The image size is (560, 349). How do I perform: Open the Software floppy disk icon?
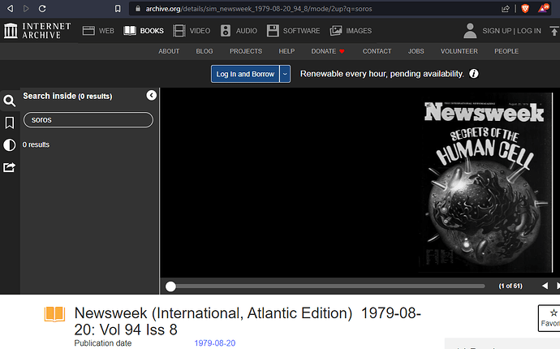(273, 31)
